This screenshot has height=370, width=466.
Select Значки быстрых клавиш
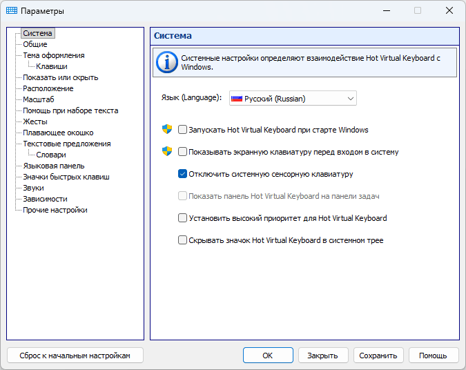point(66,177)
